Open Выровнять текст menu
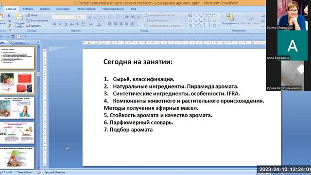 click(x=158, y=20)
